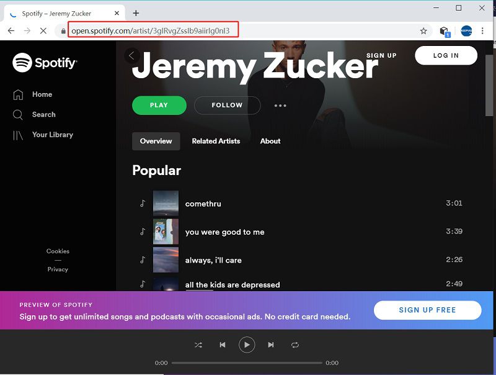
Task: Click the 2:26 track duration
Action: (x=454, y=260)
